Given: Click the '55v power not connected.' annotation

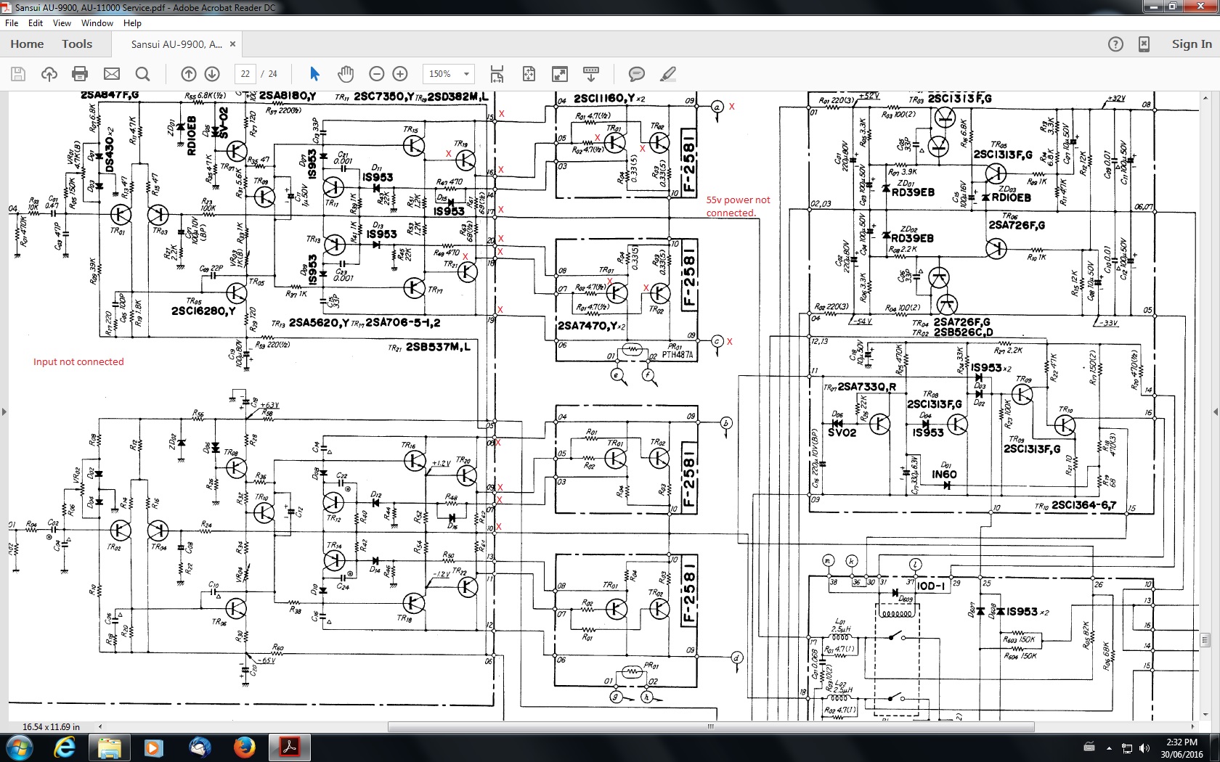Looking at the screenshot, I should [x=738, y=206].
